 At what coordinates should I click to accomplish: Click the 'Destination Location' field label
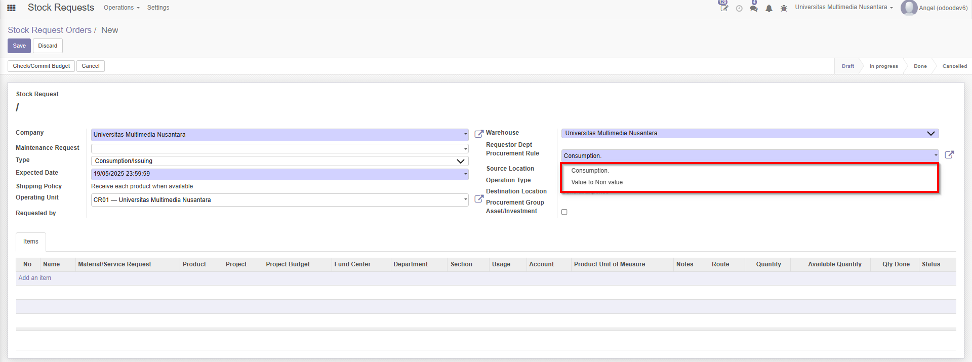[x=516, y=191]
